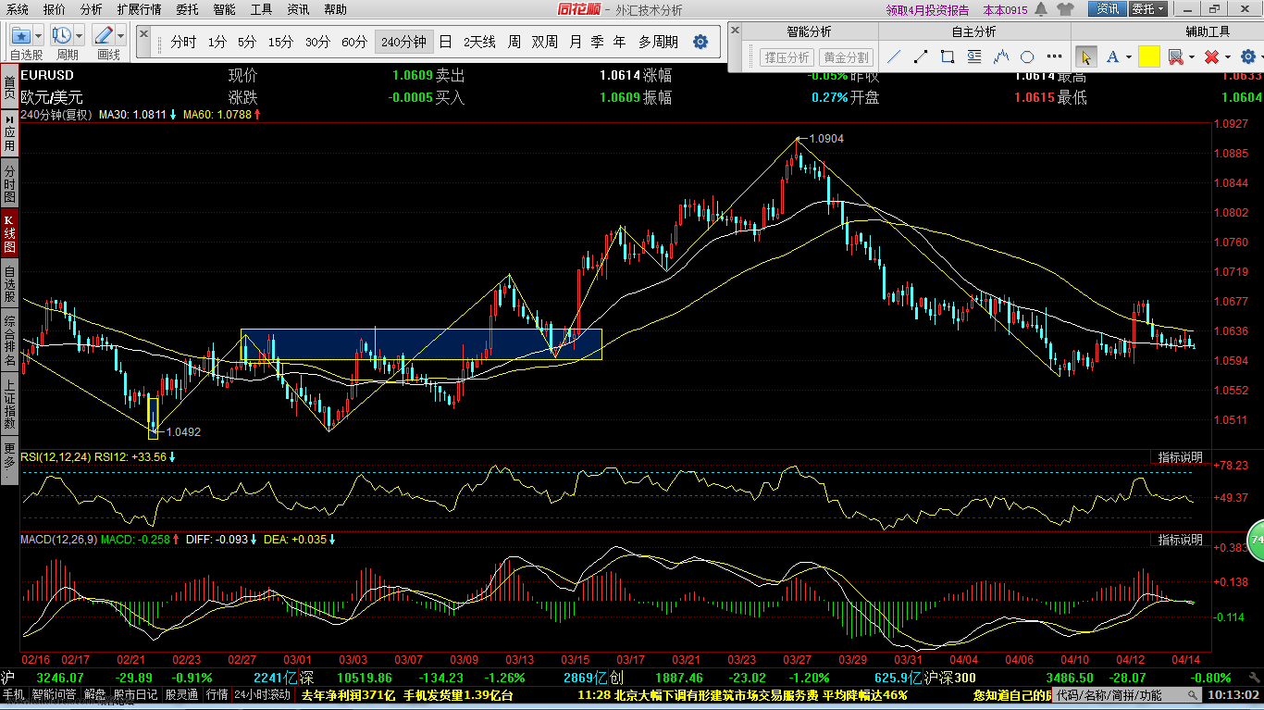Screen dimensions: 1264x710
Task: Switch to 30分 period
Action: point(317,42)
